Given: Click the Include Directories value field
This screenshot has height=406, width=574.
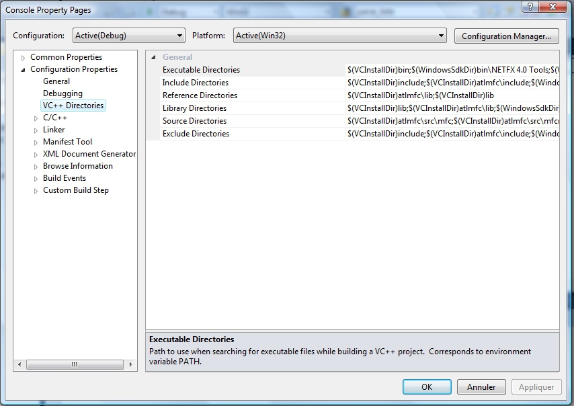Looking at the screenshot, I should [452, 83].
